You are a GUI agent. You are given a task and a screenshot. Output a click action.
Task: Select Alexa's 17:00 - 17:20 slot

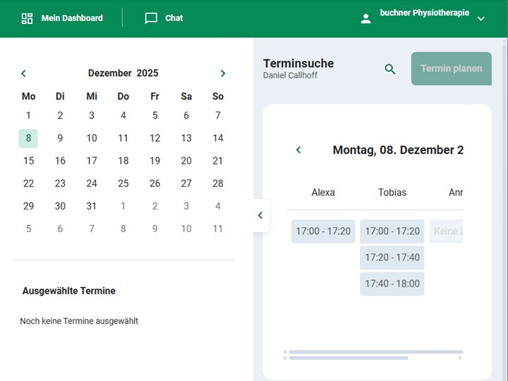coord(323,231)
